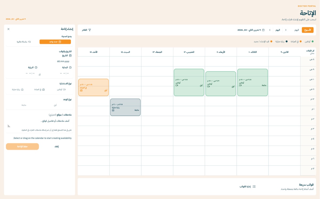This screenshot has width=320, height=199.
Task: Click the calendar icon next to التاريخ label
Action: pyautogui.click(x=70, y=56)
